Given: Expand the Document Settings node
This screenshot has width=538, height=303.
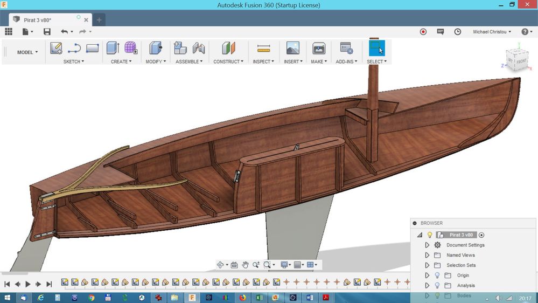Looking at the screenshot, I should tap(427, 245).
